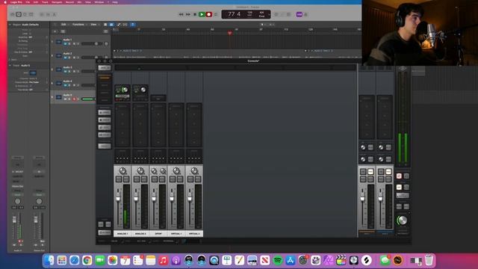Disable record-enable on the Audio 5 track
478x269 pixels.
tap(74, 99)
